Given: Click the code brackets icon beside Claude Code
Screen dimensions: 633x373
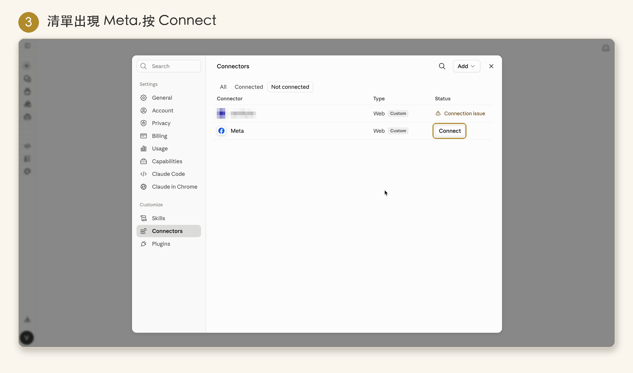Looking at the screenshot, I should [x=143, y=174].
